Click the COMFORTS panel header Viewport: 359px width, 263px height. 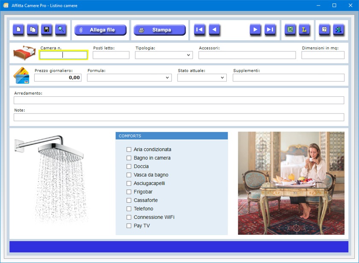pos(172,136)
